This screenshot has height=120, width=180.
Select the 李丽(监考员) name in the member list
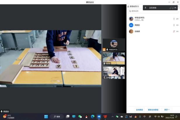coord(139,18)
